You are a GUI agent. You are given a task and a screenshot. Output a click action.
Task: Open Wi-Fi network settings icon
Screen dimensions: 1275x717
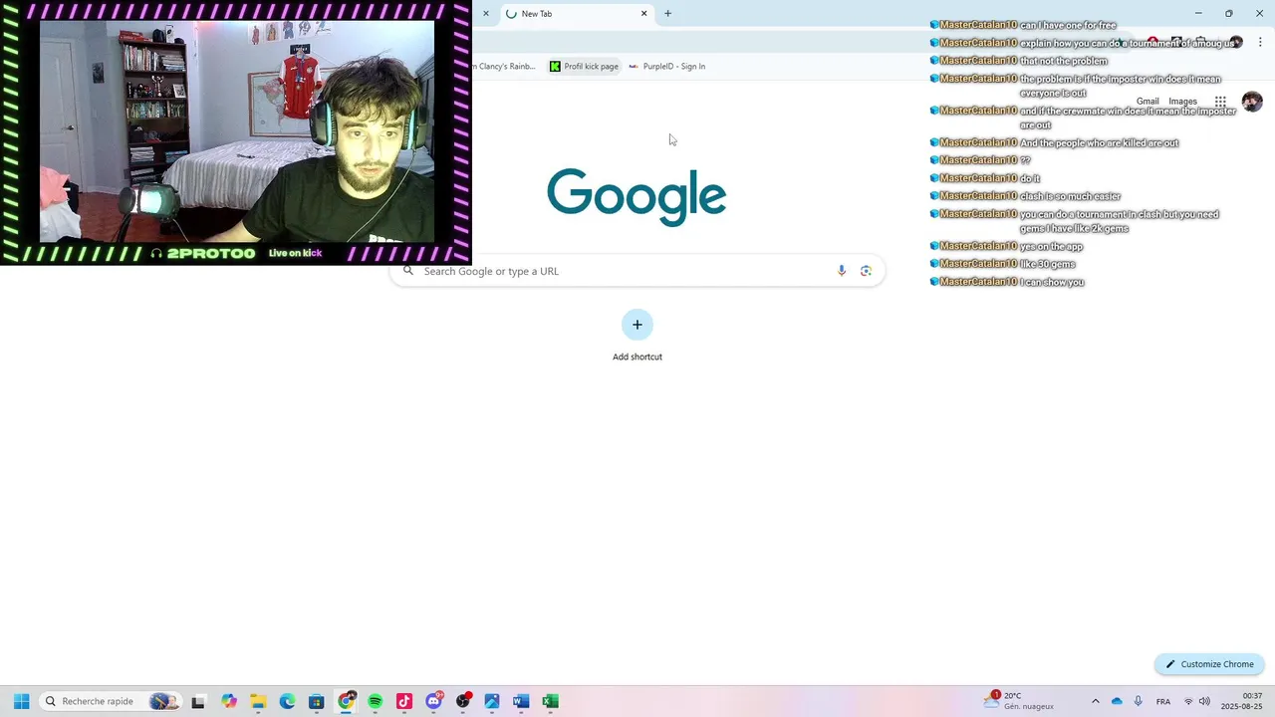click(x=1188, y=701)
